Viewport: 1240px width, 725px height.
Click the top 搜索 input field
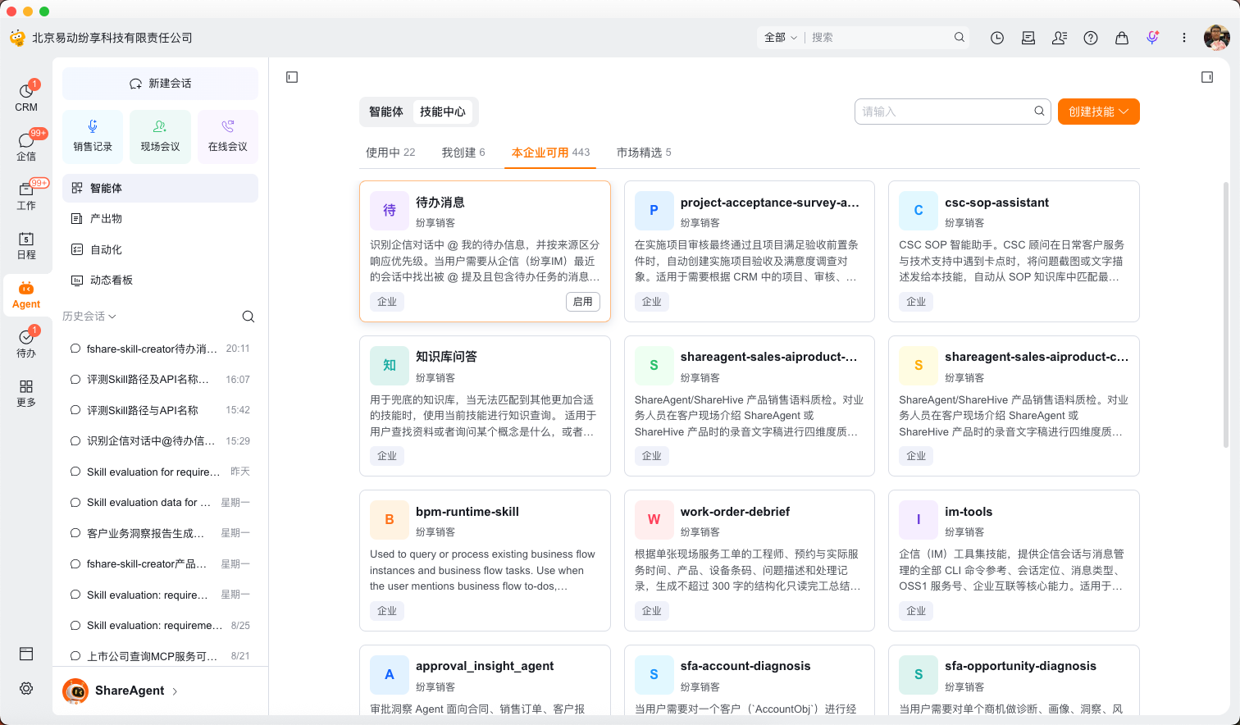point(878,38)
